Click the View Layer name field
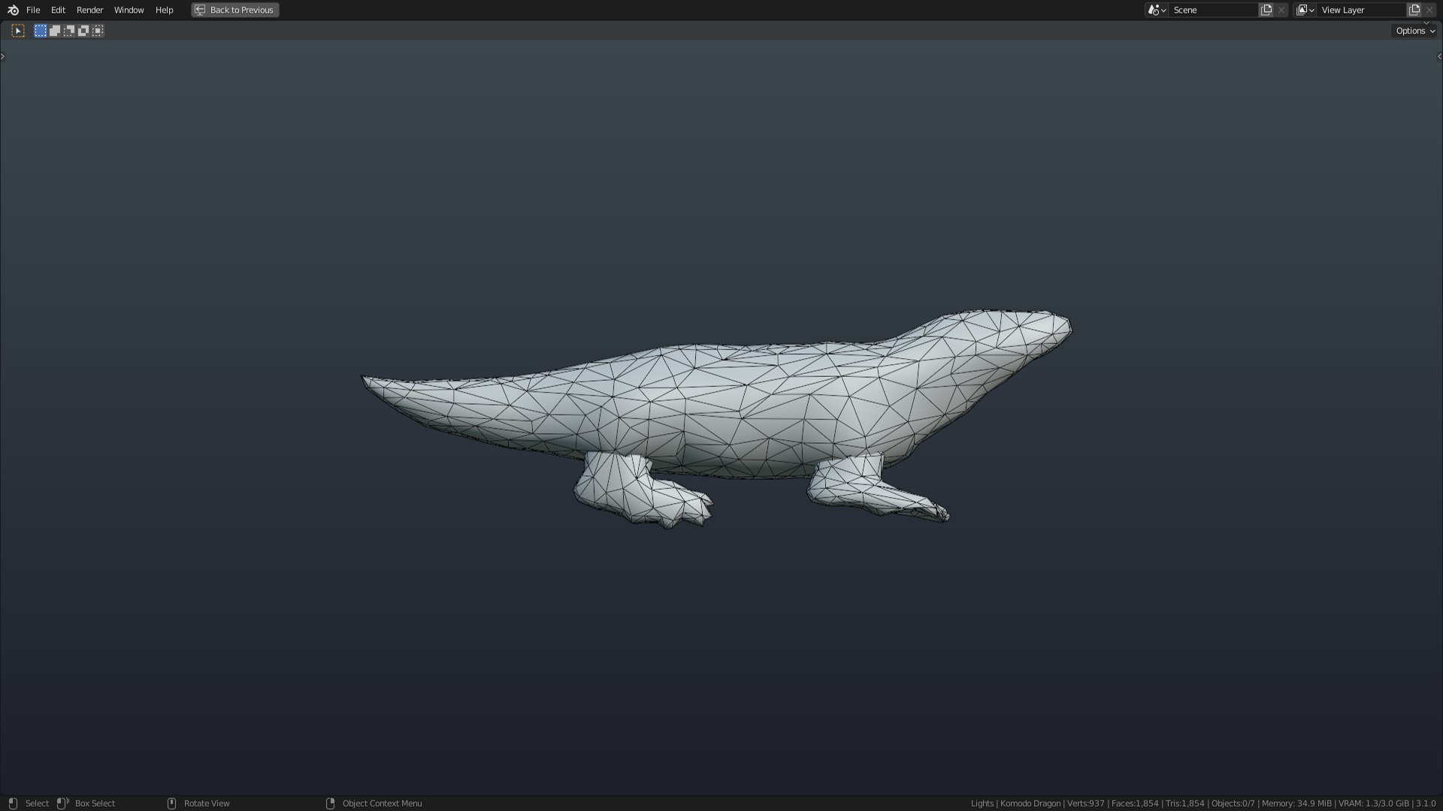The width and height of the screenshot is (1443, 811). [1361, 10]
